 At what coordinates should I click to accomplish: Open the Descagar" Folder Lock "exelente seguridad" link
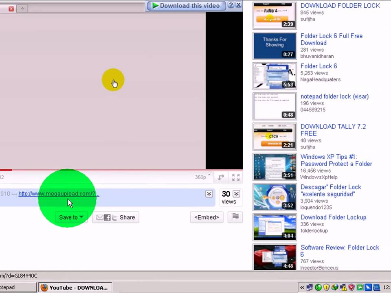coord(331,190)
